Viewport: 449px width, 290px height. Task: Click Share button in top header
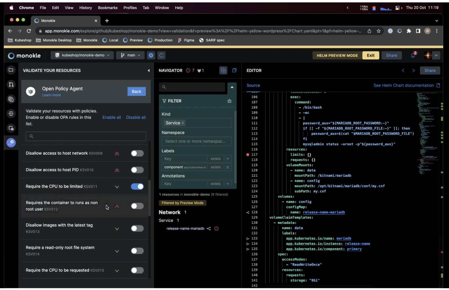(392, 55)
